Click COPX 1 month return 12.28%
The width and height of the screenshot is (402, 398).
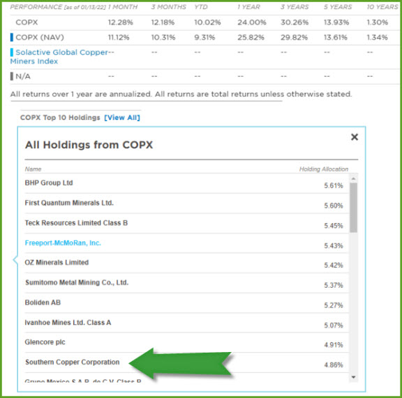pos(121,22)
